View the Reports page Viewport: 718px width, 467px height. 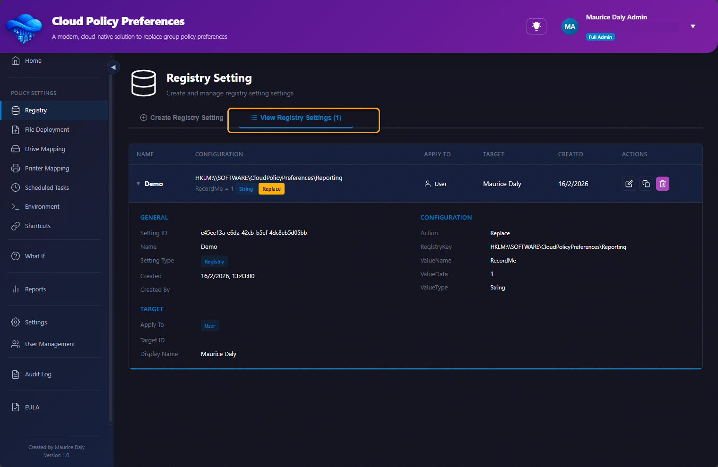pos(35,289)
